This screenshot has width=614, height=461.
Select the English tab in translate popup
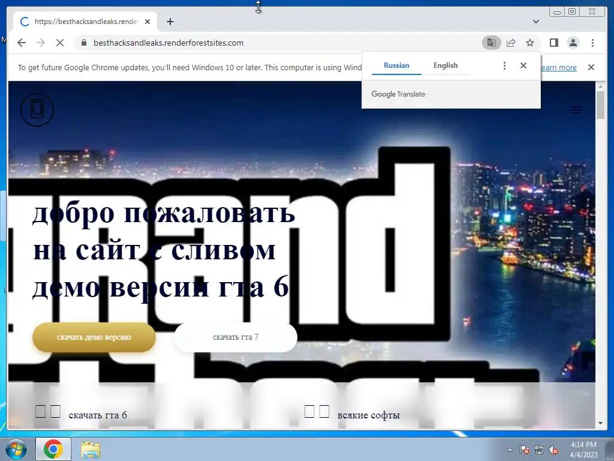(446, 65)
